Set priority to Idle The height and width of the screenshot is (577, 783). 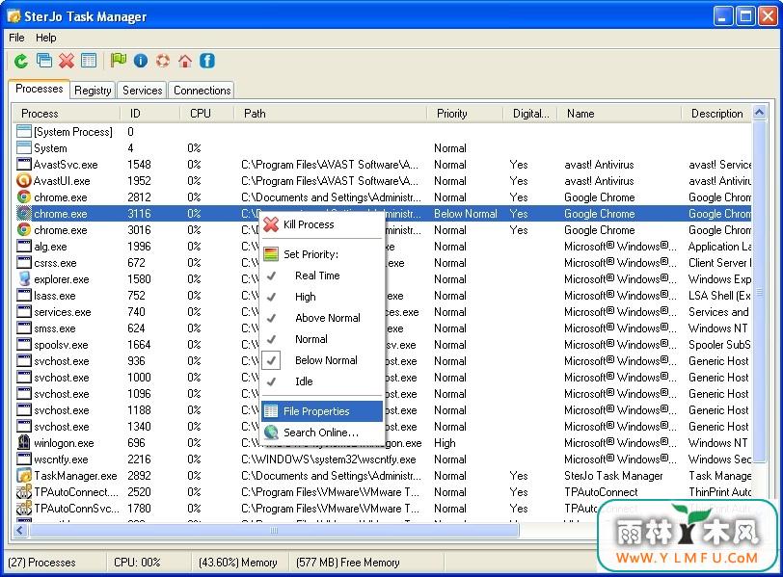(x=322, y=381)
